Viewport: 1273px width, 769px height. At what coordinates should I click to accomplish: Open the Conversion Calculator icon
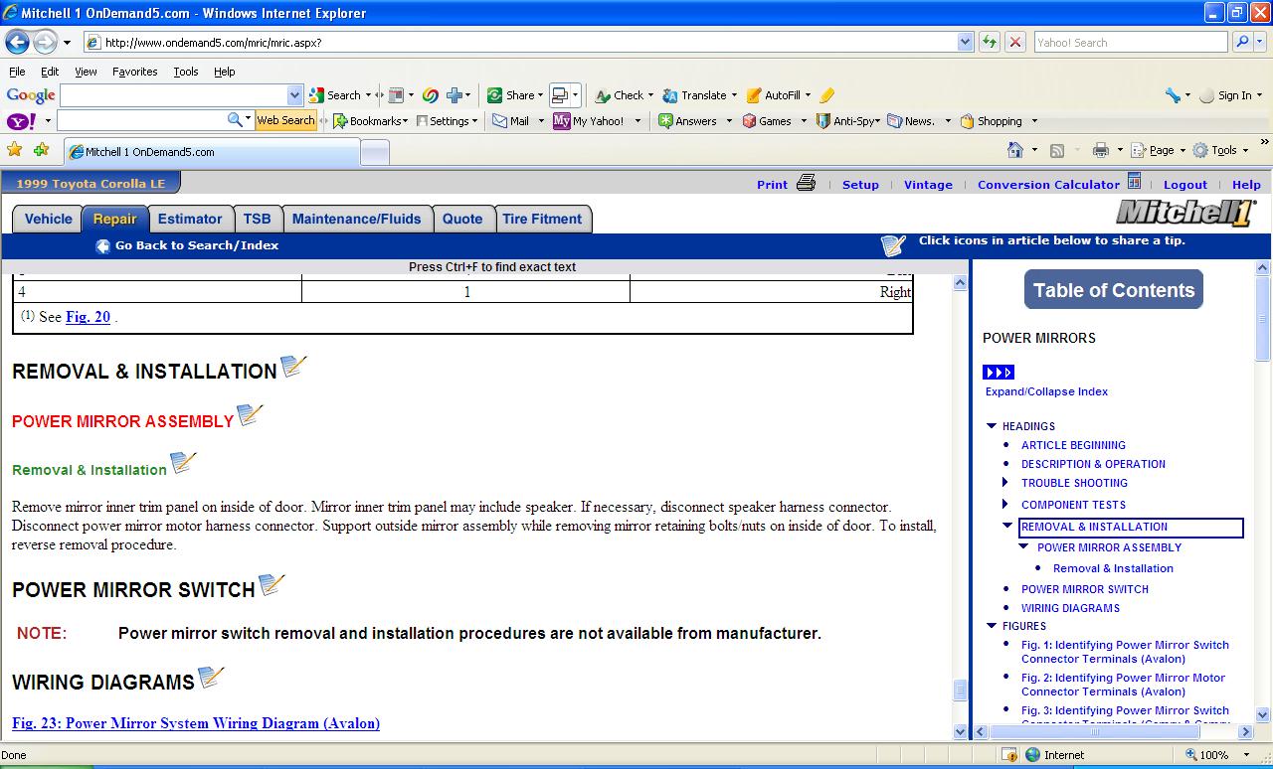pyautogui.click(x=1134, y=181)
